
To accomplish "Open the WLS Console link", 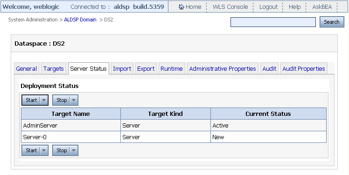I will coord(230,7).
